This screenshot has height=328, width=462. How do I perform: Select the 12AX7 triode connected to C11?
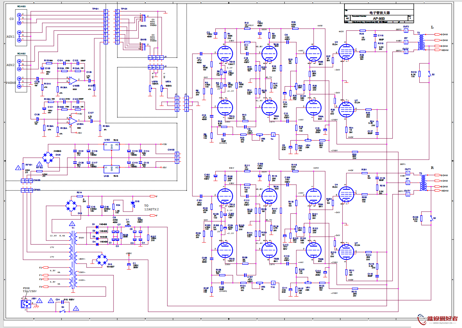225,54
